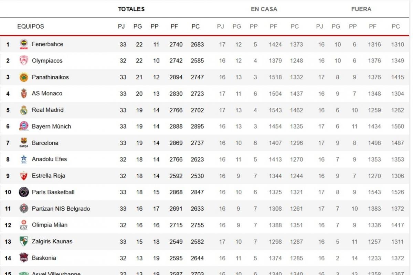Image resolution: width=413 pixels, height=275 pixels.
Task: Click the Olympiacos club crest
Action: tap(24, 60)
